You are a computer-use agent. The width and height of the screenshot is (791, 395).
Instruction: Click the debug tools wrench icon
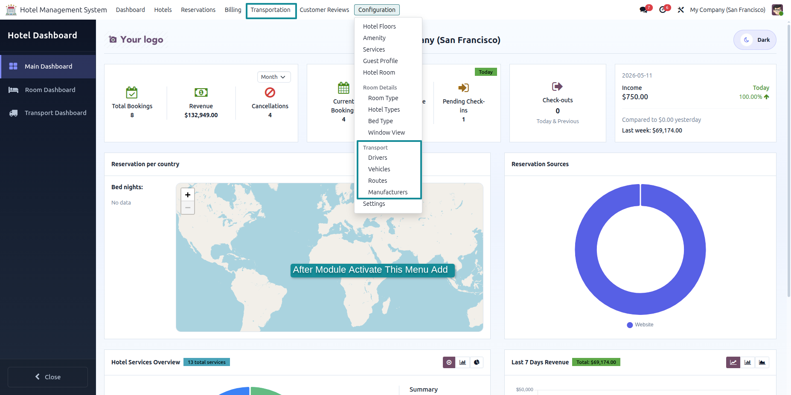pyautogui.click(x=681, y=10)
